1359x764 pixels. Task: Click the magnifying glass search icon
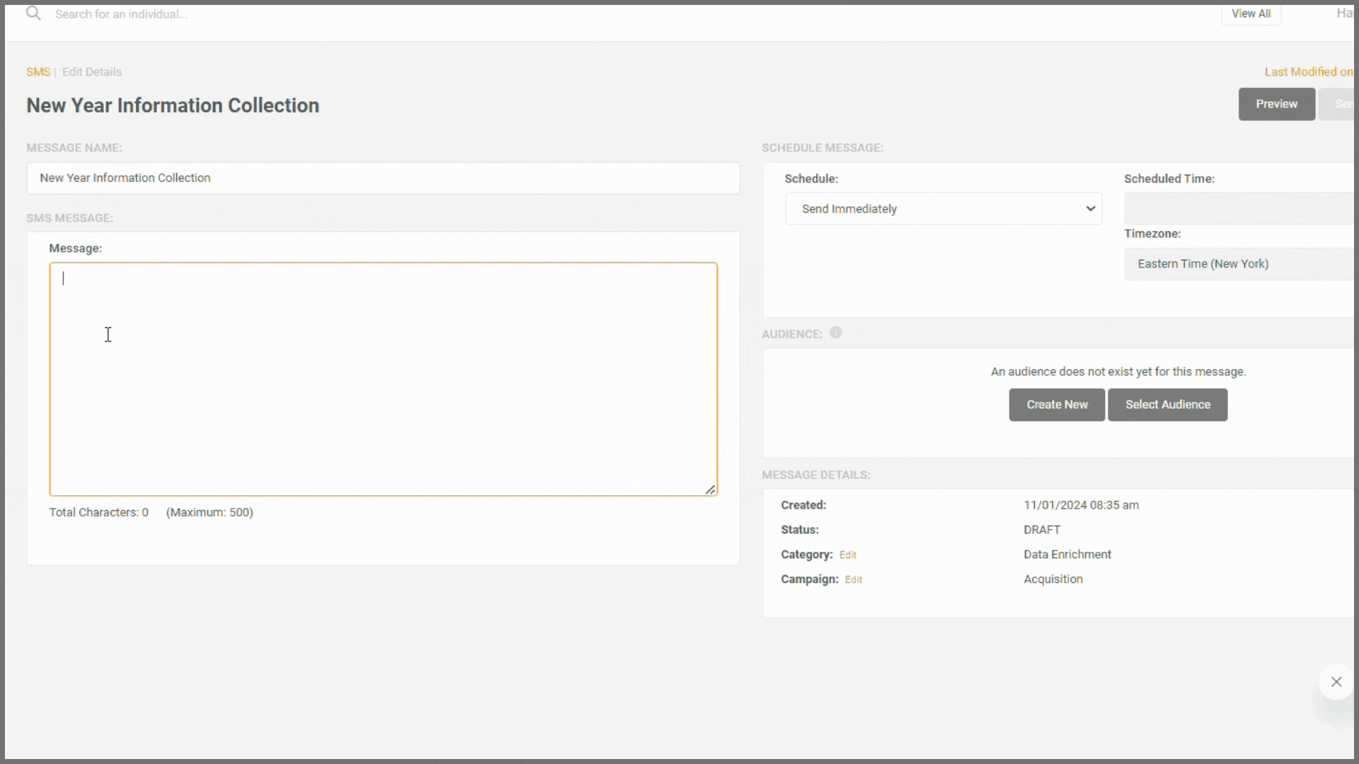pyautogui.click(x=33, y=13)
